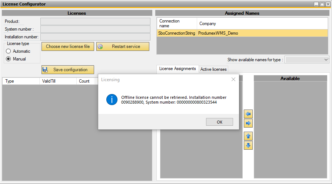332x184 pixels.
Task: Click the blue info icon in dialog
Action: pos(112,100)
